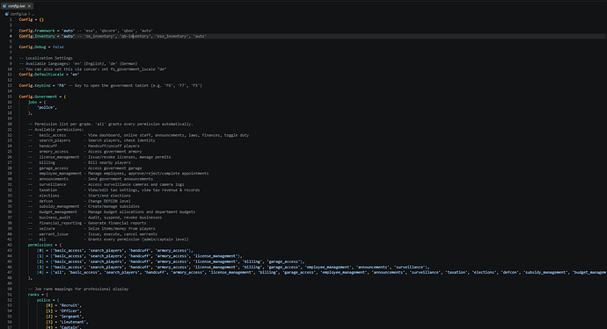Select the config.lua editor tab
607x329 pixels.
point(17,6)
